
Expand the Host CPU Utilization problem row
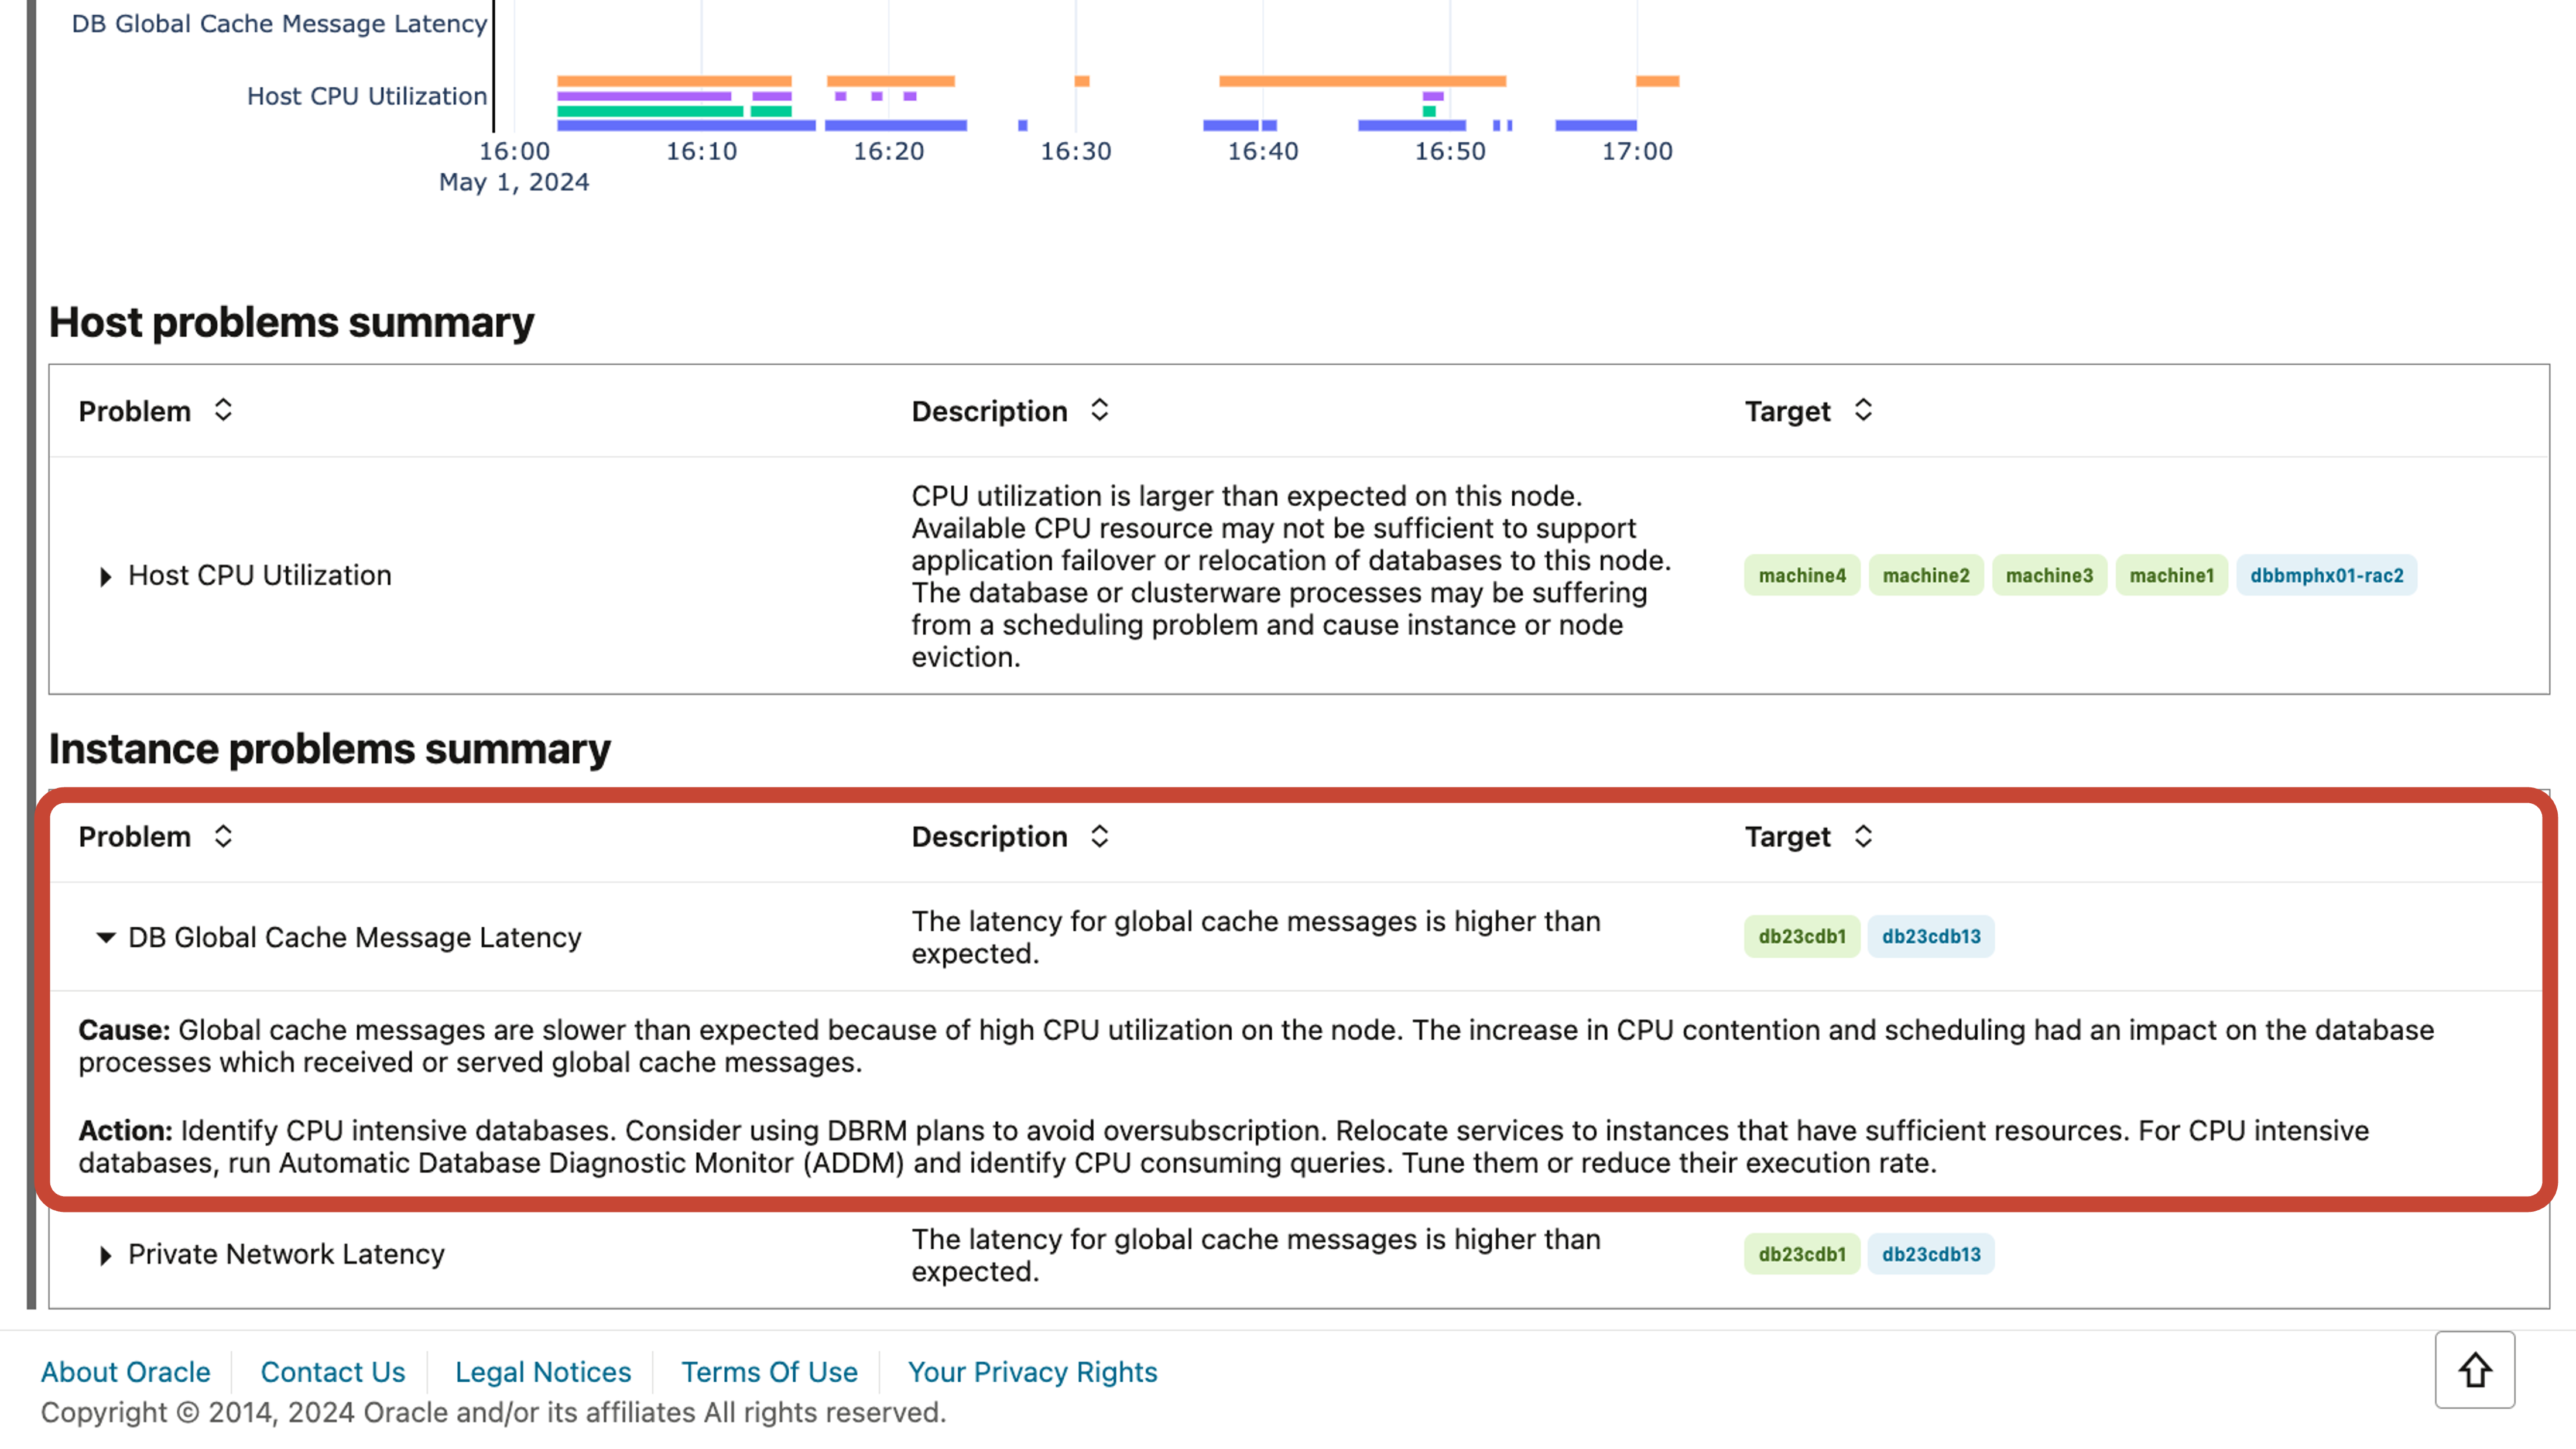(x=105, y=575)
